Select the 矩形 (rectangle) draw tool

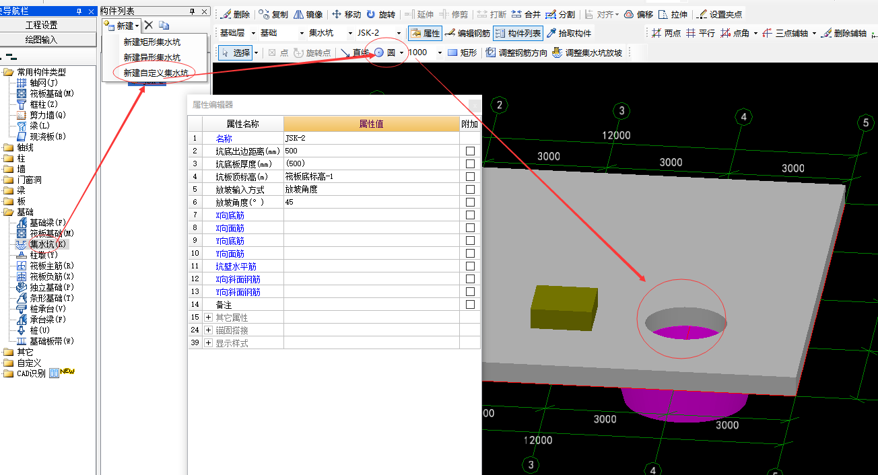point(463,52)
